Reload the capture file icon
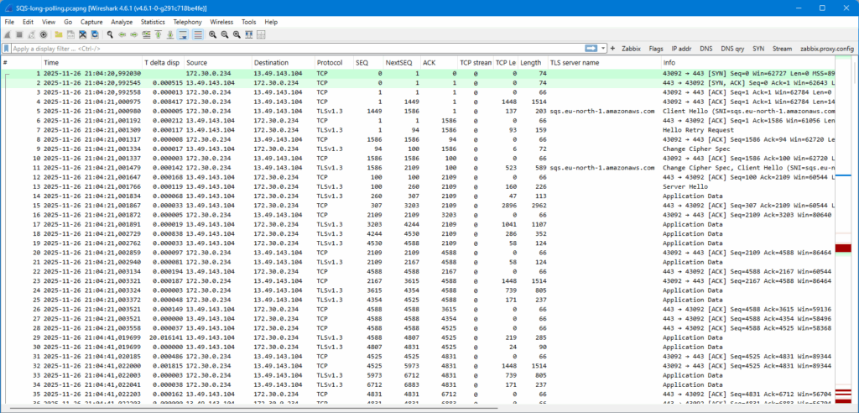Screen dimensions: 859x413 click(95, 34)
